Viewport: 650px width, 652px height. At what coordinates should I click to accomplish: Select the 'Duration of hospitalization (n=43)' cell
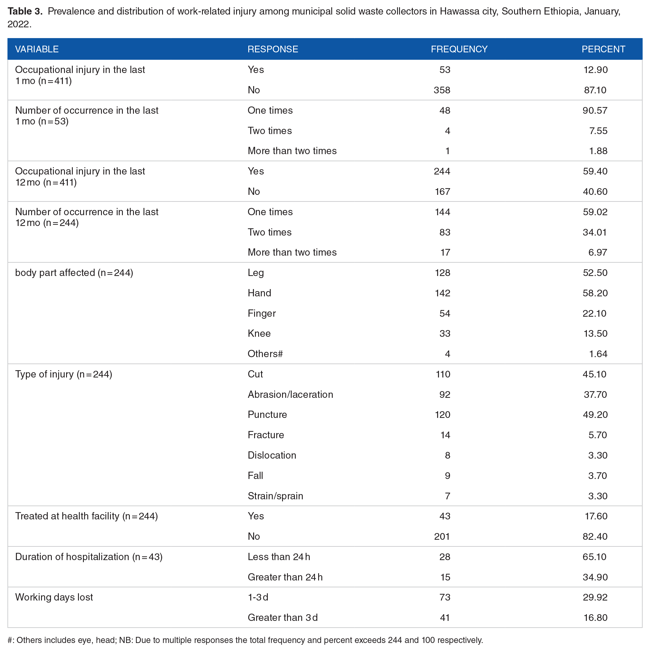(x=89, y=557)
